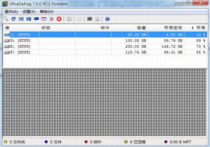210x147 pixels.
Task: Open the 设置(S) menu
Action: (x=29, y=12)
